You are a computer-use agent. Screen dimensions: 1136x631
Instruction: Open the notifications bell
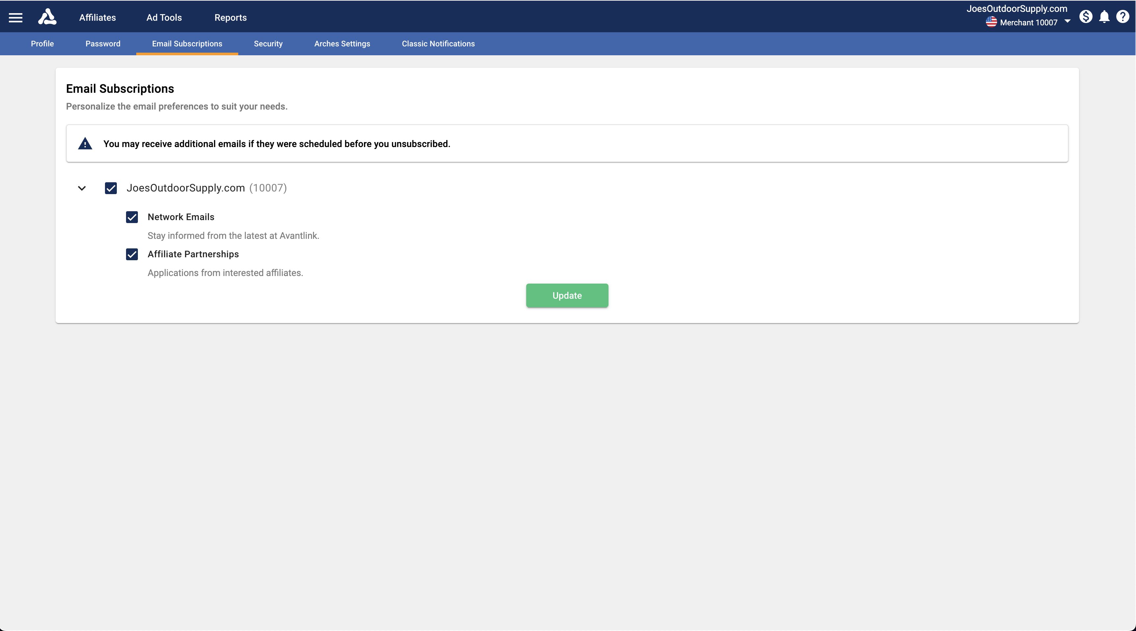tap(1104, 17)
